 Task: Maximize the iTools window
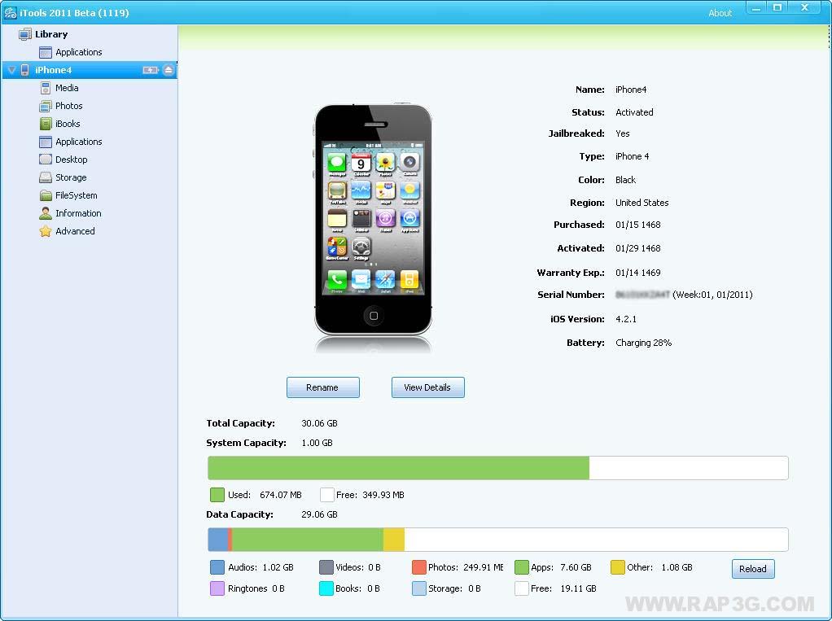[x=777, y=7]
